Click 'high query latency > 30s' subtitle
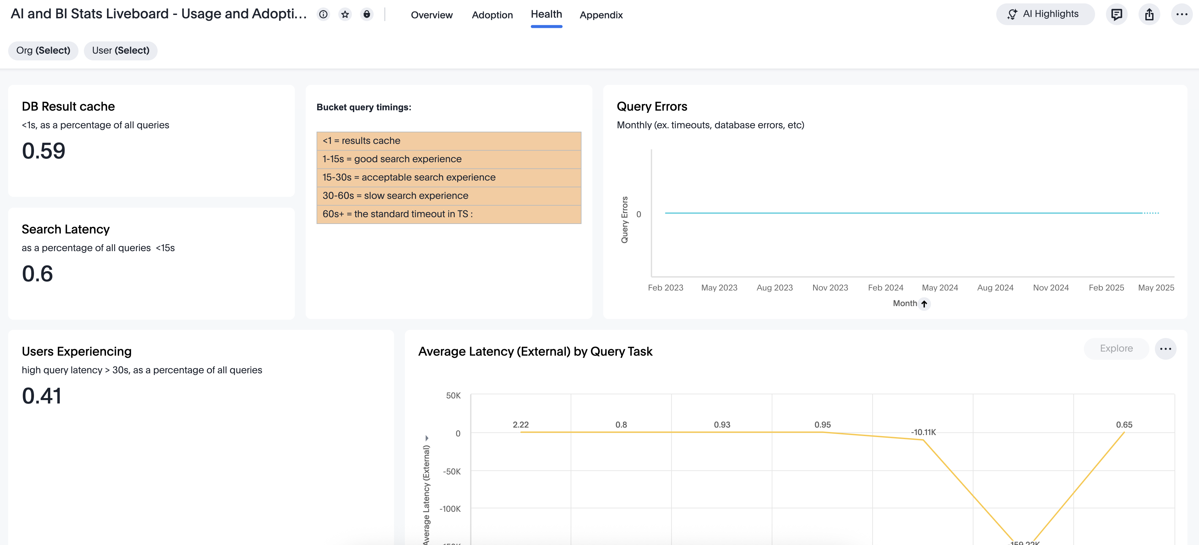This screenshot has height=545, width=1199. (x=142, y=370)
